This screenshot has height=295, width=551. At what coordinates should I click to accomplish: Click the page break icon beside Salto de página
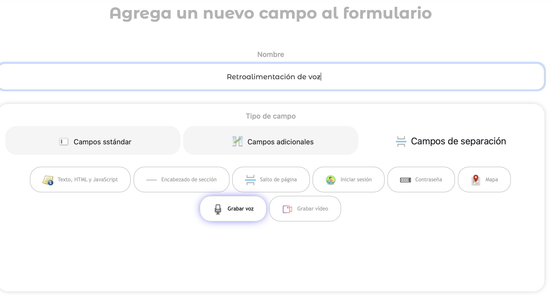(x=250, y=180)
